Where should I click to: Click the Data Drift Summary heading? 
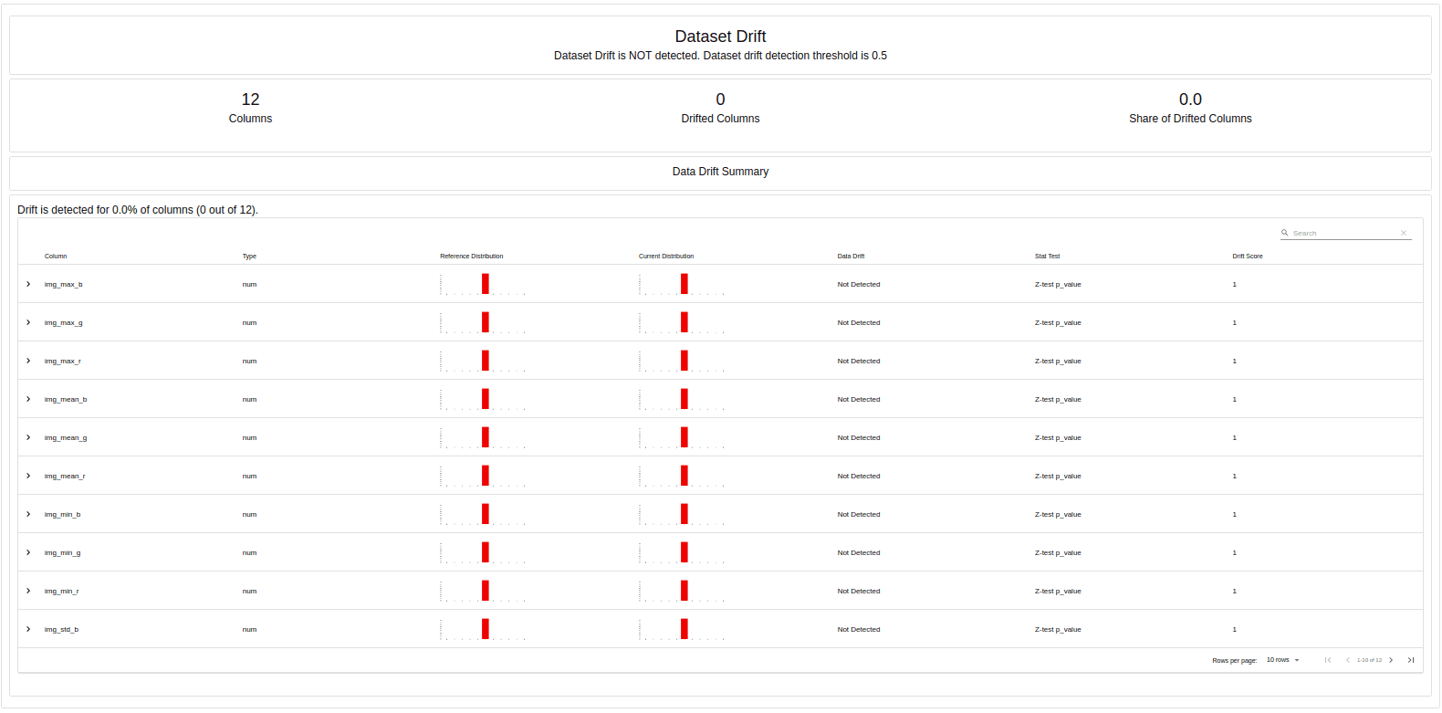pyautogui.click(x=721, y=172)
